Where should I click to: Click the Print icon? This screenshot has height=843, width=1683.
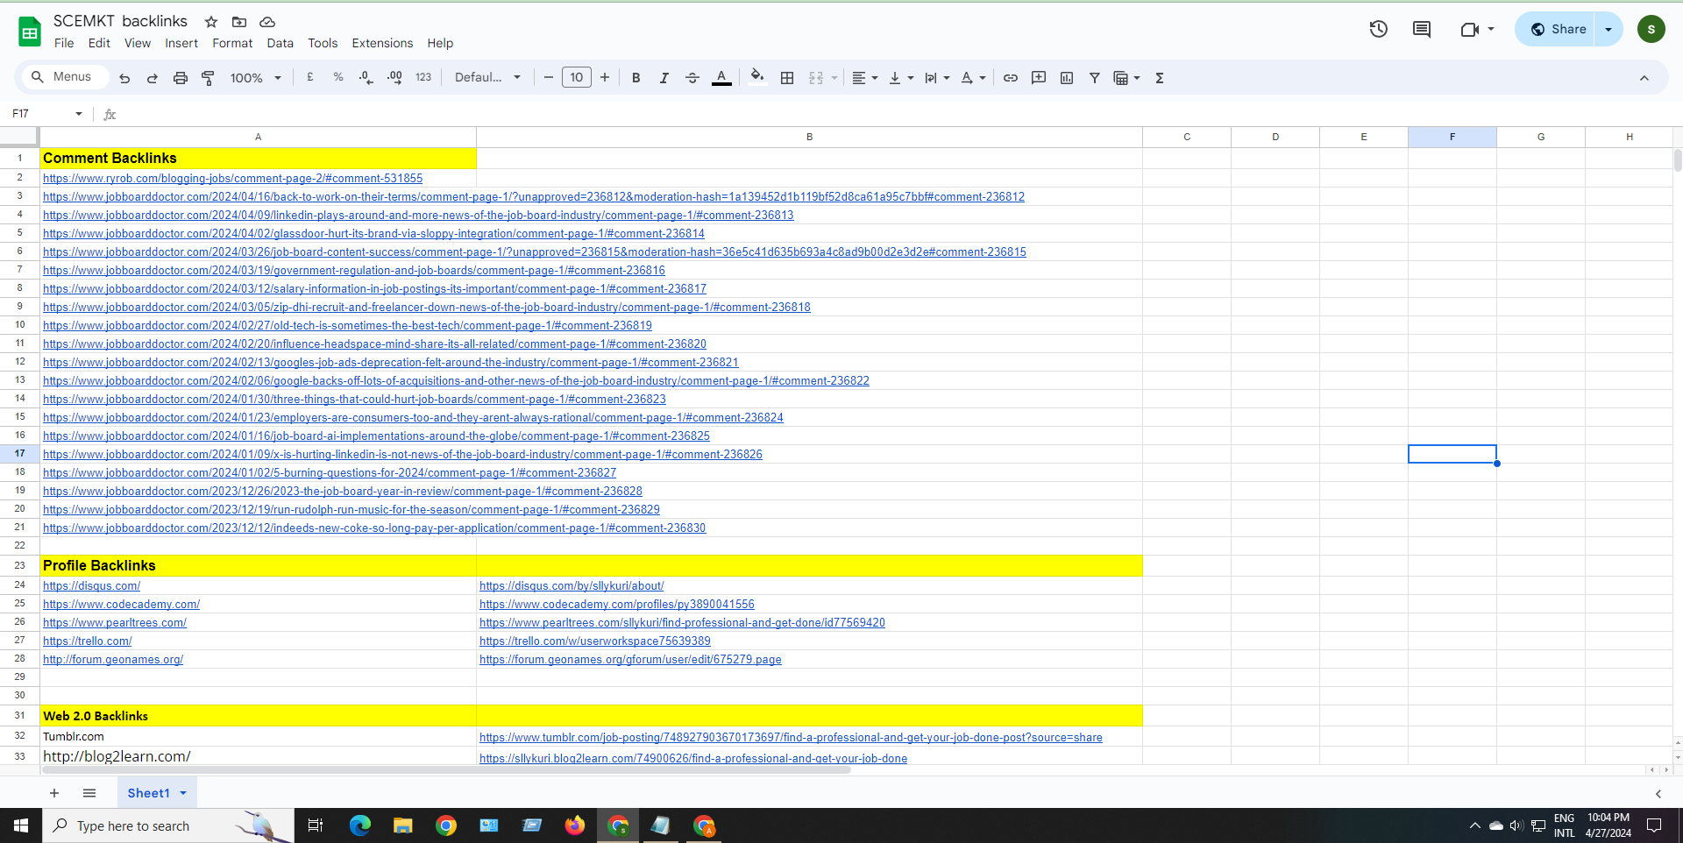point(180,78)
